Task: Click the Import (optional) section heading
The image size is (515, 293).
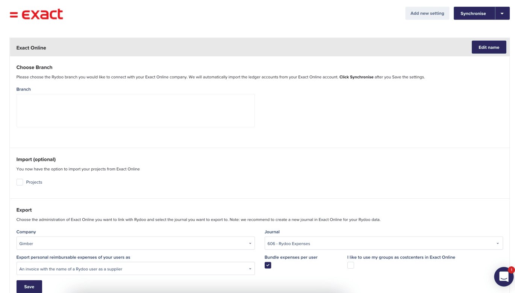Action: coord(36,159)
